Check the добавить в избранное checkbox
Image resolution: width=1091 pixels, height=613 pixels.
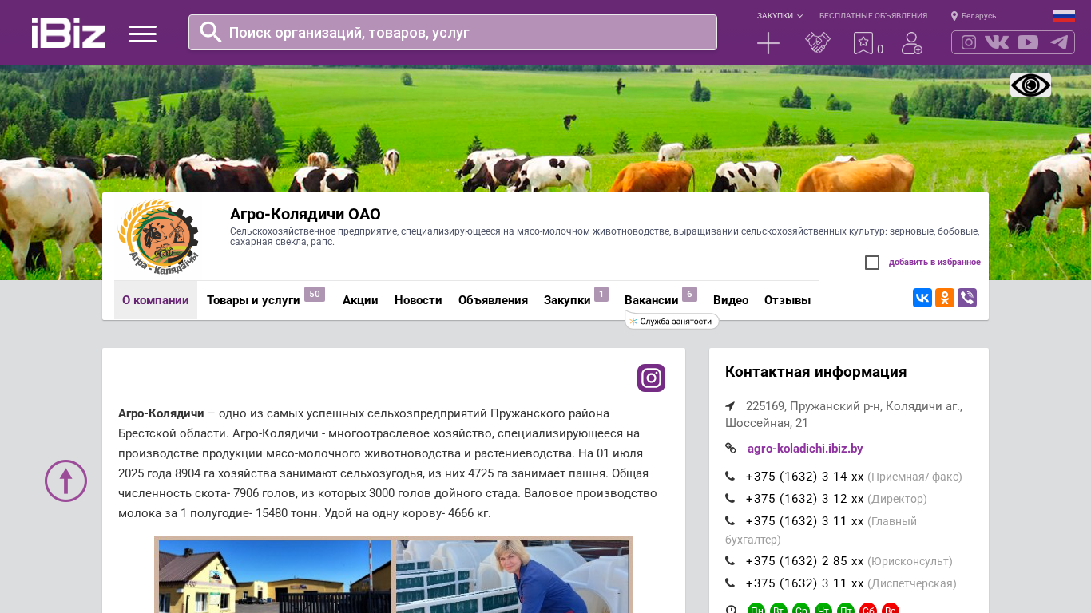click(872, 263)
